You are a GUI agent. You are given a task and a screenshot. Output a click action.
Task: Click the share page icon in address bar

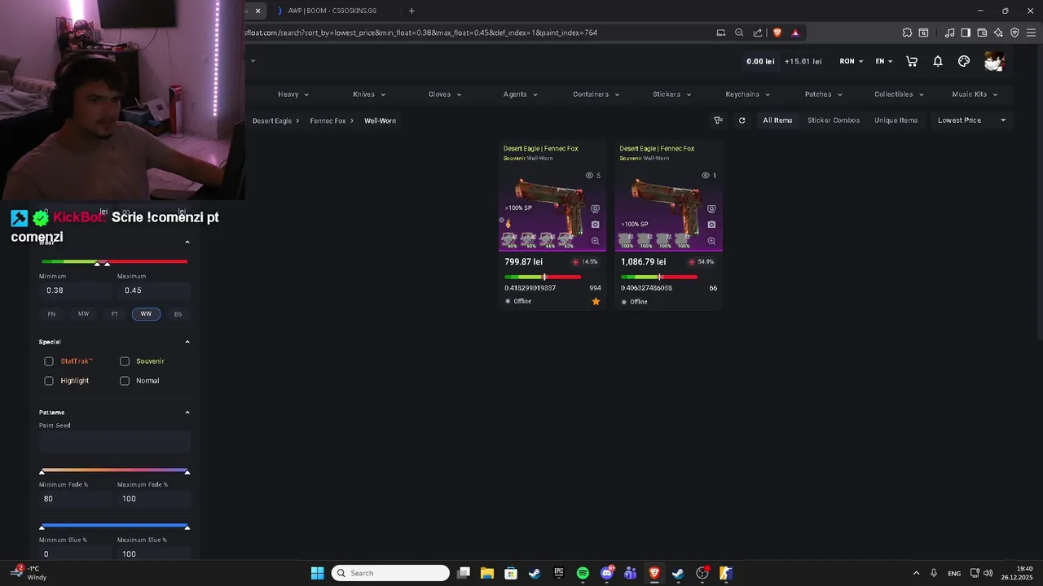(x=758, y=33)
